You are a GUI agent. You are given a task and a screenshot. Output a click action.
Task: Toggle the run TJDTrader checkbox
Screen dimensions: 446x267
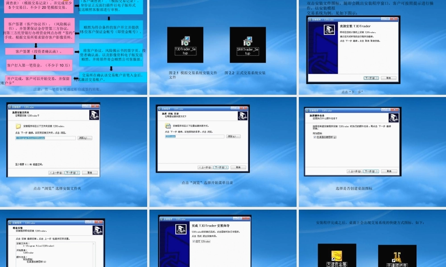pyautogui.click(x=194, y=242)
